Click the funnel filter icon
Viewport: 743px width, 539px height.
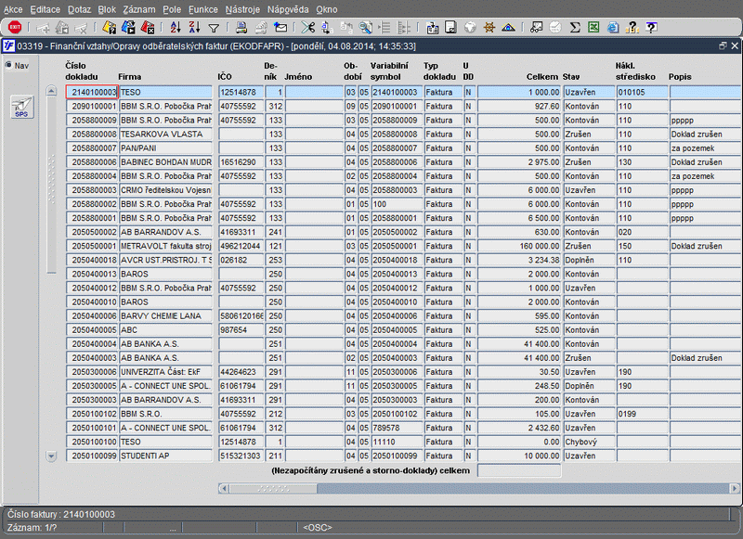pyautogui.click(x=214, y=28)
